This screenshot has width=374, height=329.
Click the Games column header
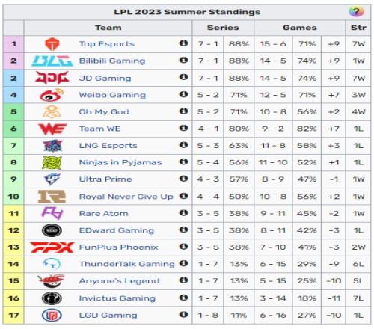click(x=300, y=28)
